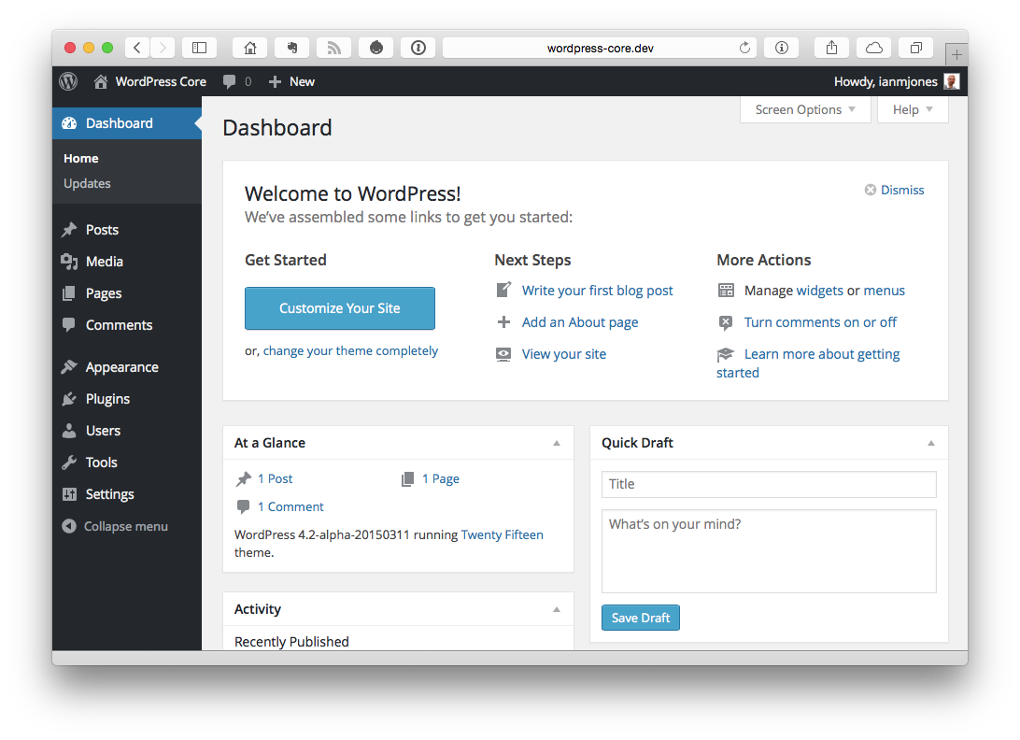This screenshot has height=740, width=1020.
Task: Collapse the Quick Draft widget
Action: click(930, 442)
